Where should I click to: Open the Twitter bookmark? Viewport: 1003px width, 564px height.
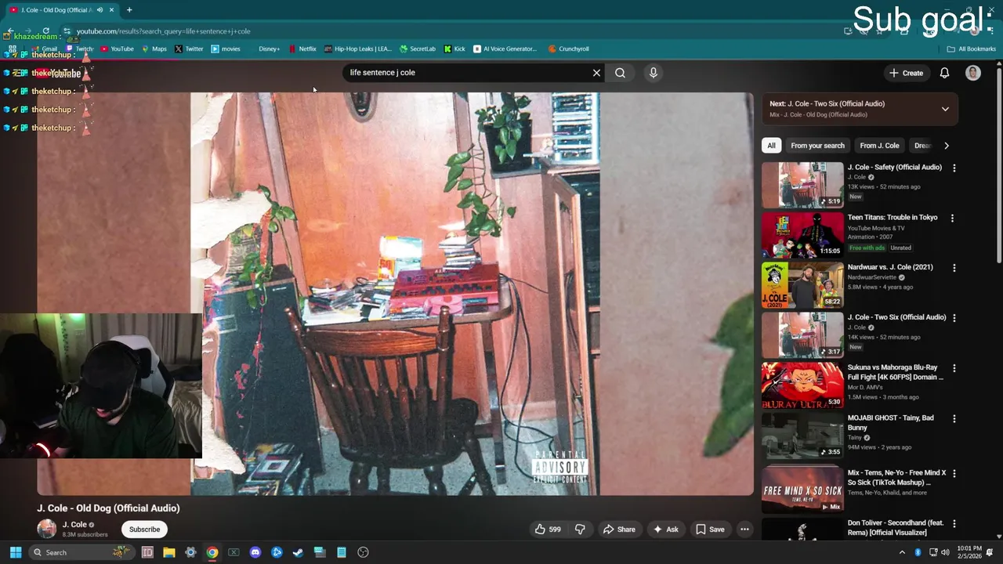point(189,49)
